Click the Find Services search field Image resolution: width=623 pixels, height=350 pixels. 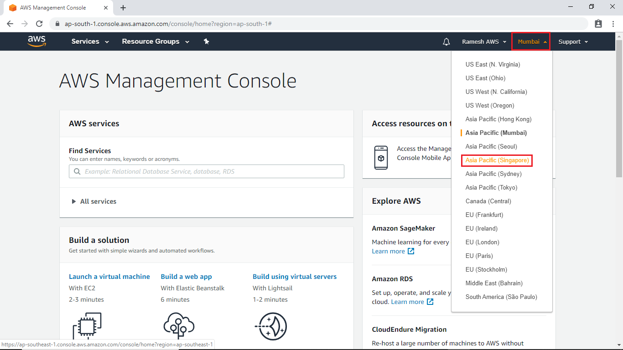coord(207,171)
